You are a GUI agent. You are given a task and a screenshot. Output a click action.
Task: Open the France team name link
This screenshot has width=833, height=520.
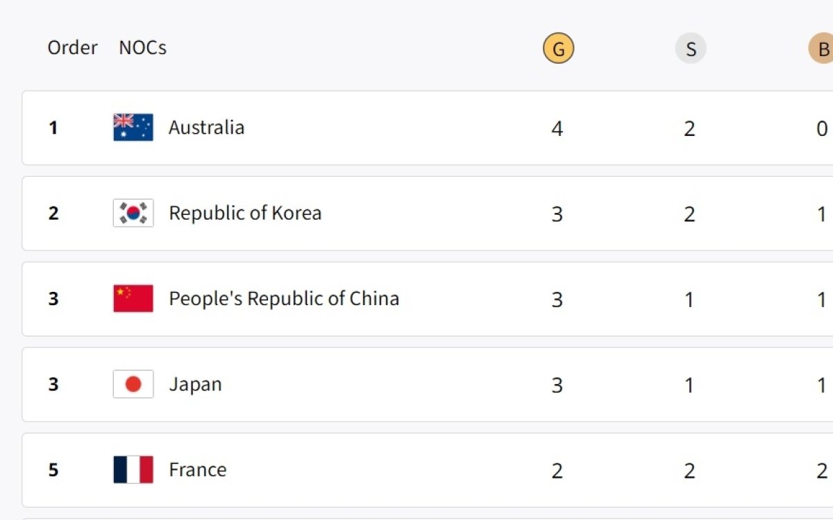pyautogui.click(x=197, y=469)
